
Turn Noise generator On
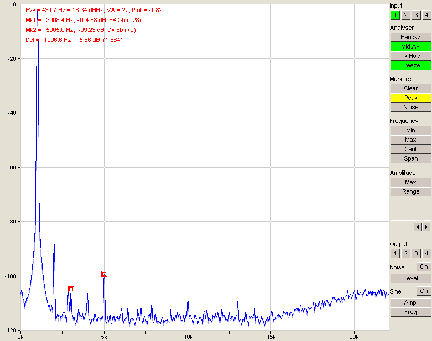(424, 267)
